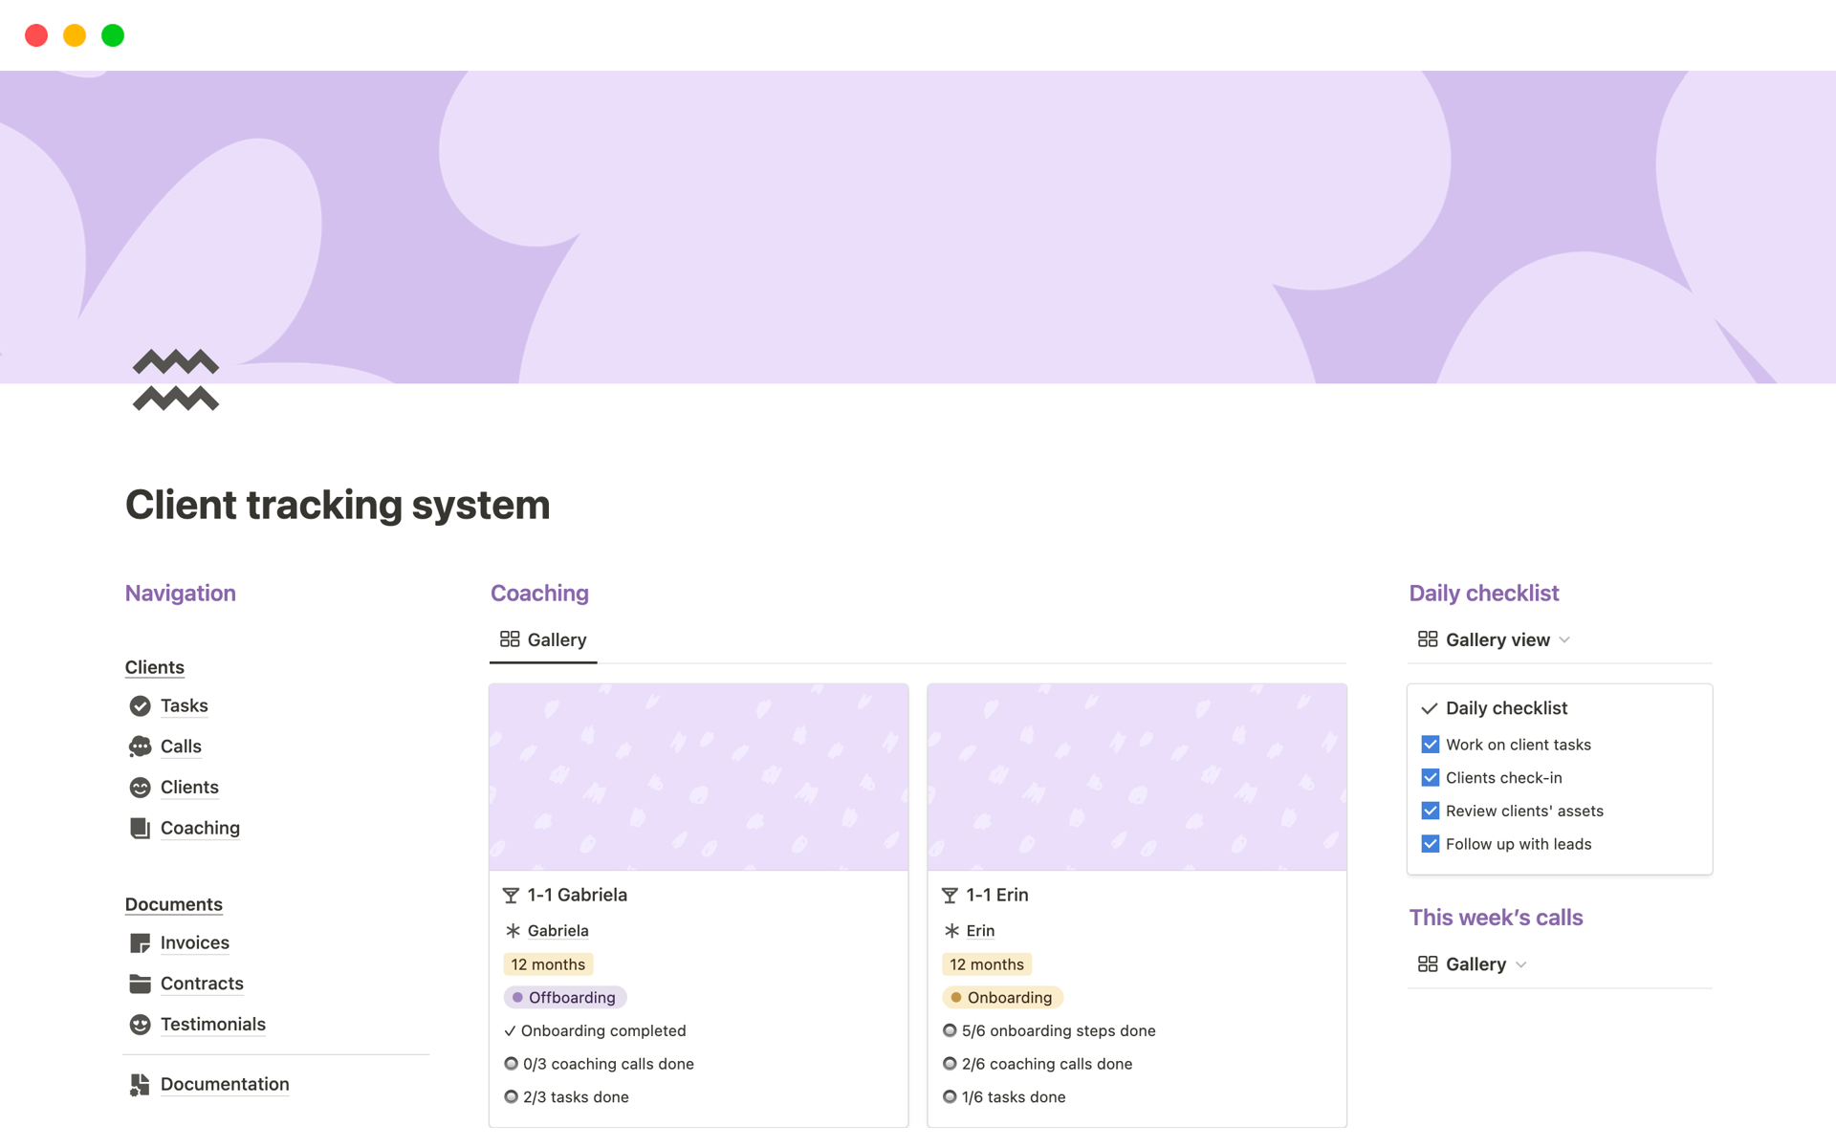
Task: Click the Calls chat bubble icon
Action: pos(140,747)
